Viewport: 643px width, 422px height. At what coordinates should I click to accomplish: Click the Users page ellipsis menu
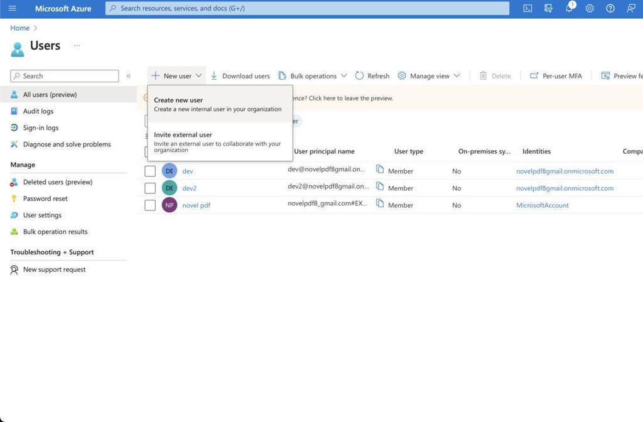point(77,45)
